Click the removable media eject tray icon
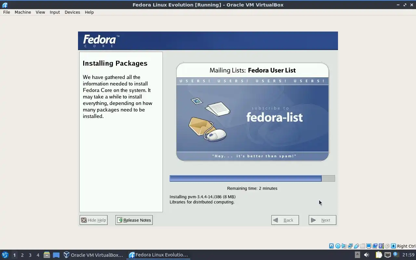This screenshot has height=260, width=416. 357,255
